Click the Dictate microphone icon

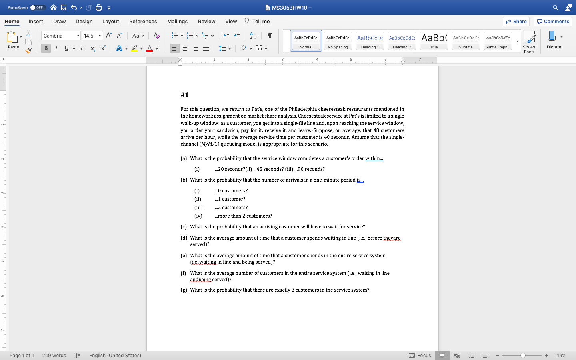coord(552,37)
